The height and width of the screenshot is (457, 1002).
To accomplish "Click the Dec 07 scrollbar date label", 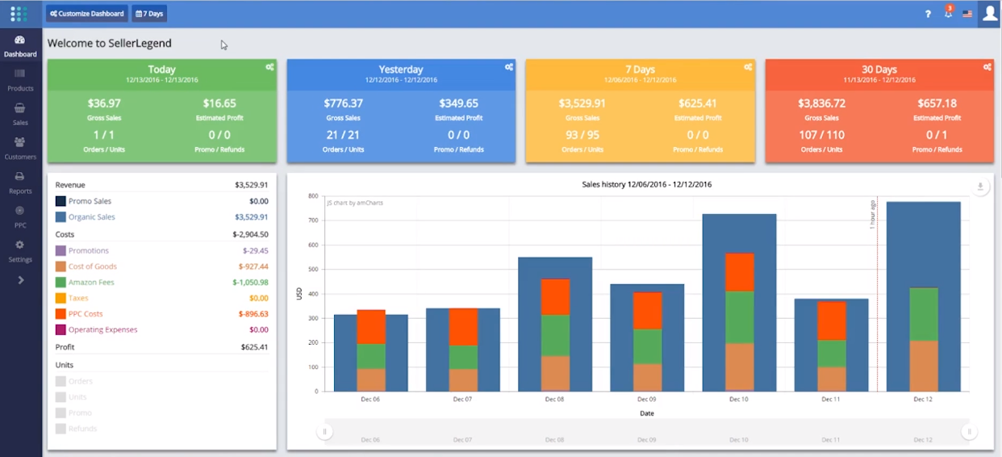I will coord(462,440).
